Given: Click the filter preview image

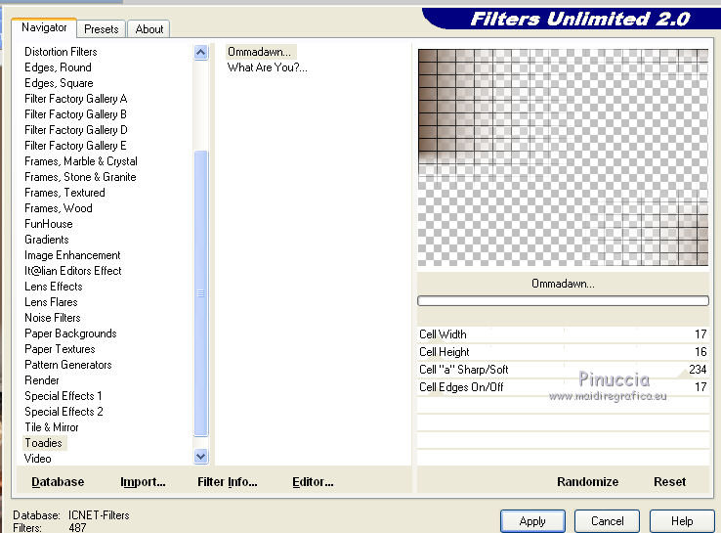Looking at the screenshot, I should pos(563,157).
